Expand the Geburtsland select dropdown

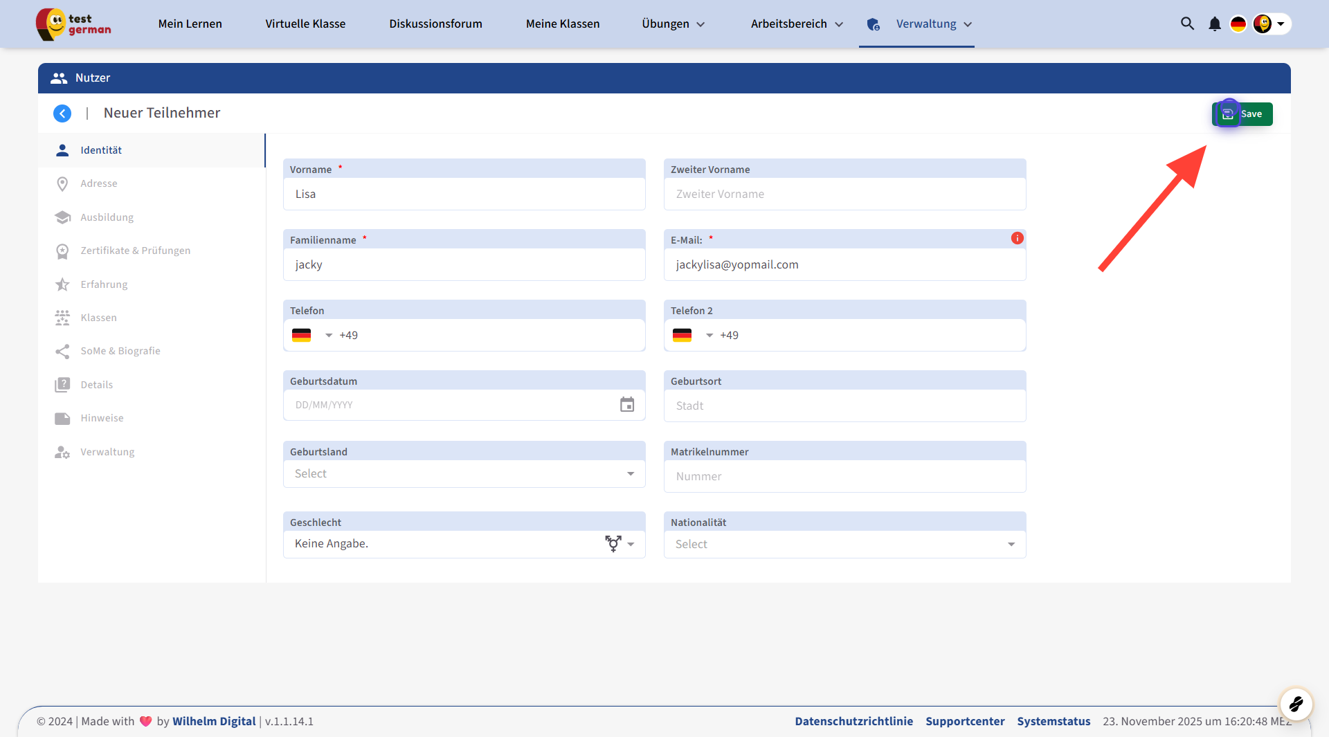(464, 474)
